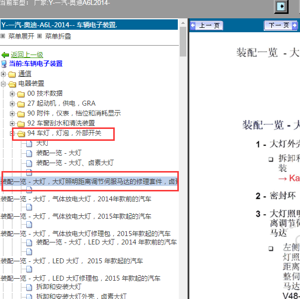
Task: Click the 菜单折叠 small list icon
Action: click(x=39, y=36)
